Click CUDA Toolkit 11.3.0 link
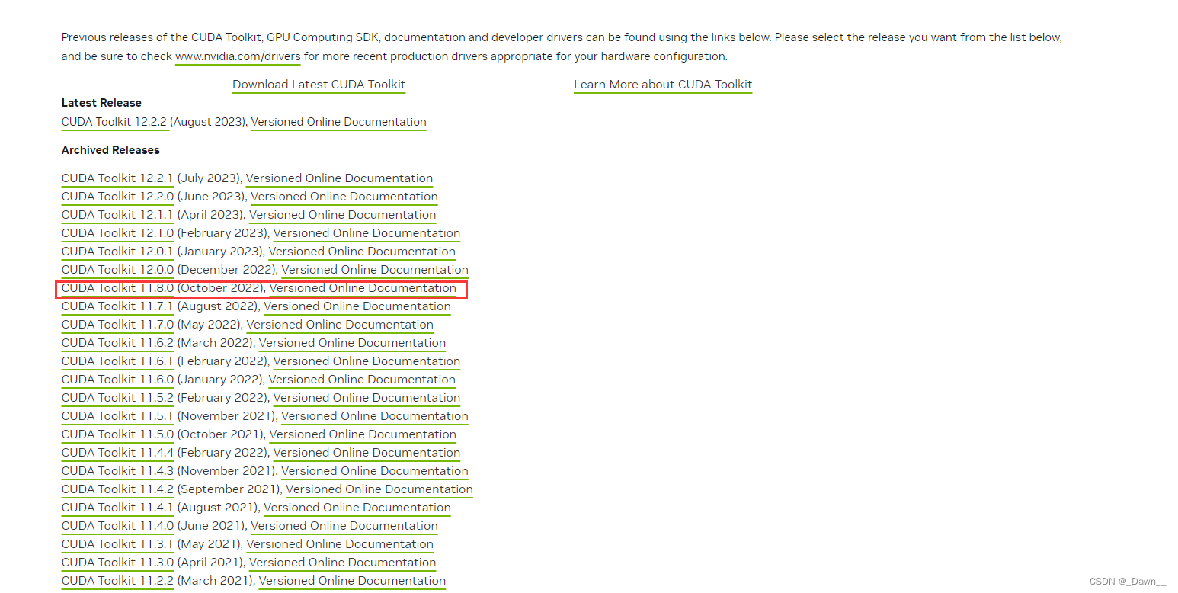 click(117, 563)
